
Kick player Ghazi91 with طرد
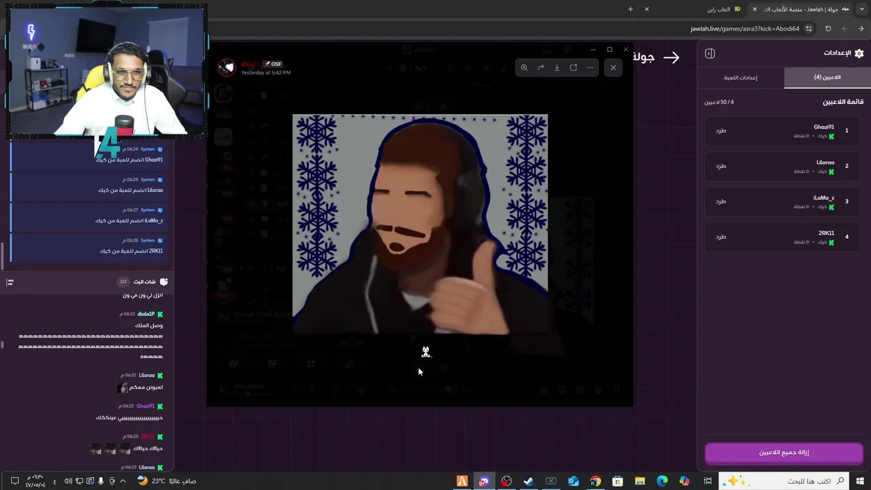pos(721,131)
